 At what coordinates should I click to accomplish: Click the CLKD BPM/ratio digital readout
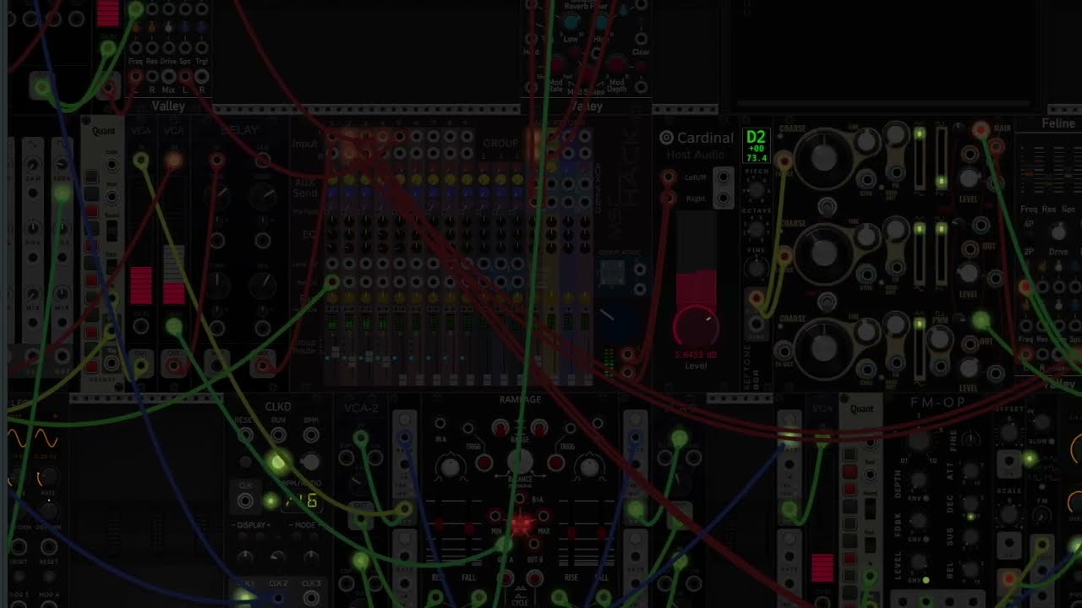[302, 502]
